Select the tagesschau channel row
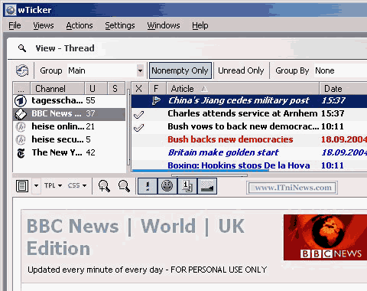367x291 pixels. tap(69, 100)
